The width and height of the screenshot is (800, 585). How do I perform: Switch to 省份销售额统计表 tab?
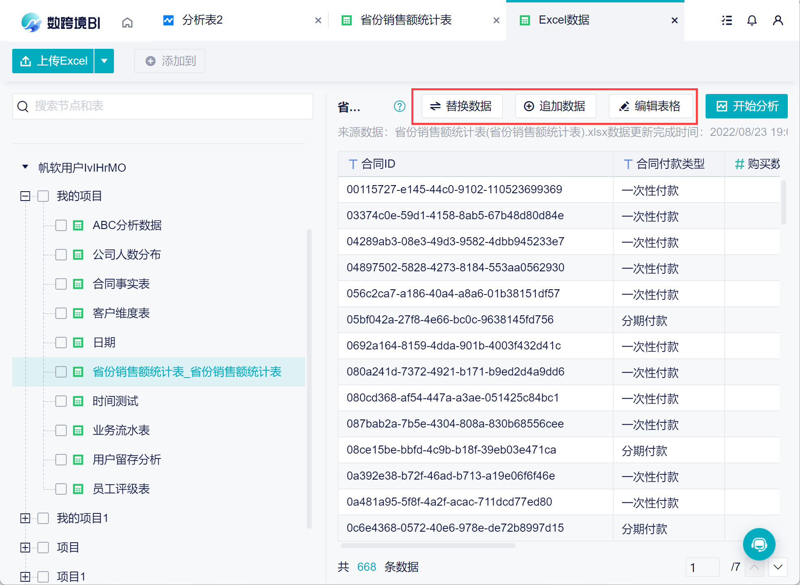[x=405, y=20]
